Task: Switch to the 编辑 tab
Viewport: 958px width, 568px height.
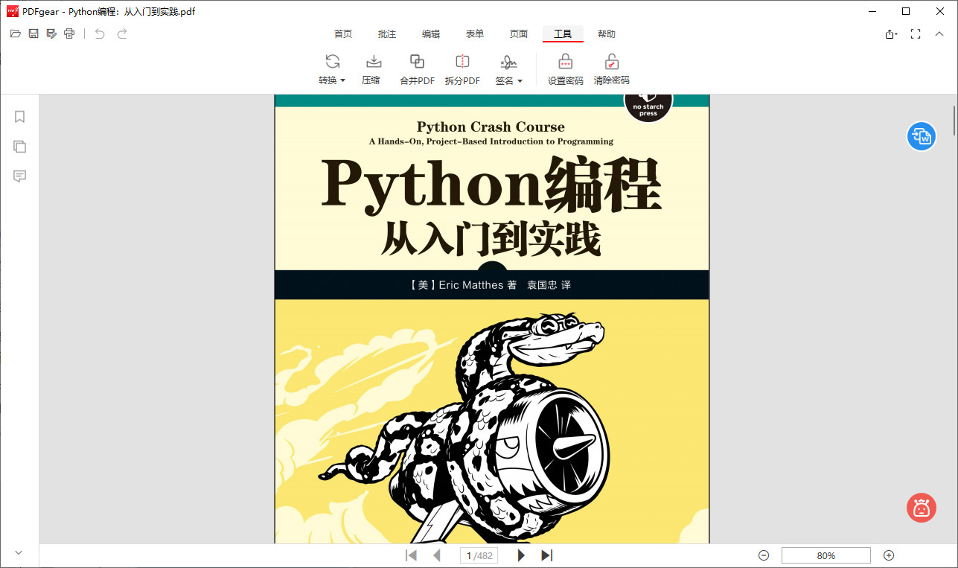Action: click(431, 34)
